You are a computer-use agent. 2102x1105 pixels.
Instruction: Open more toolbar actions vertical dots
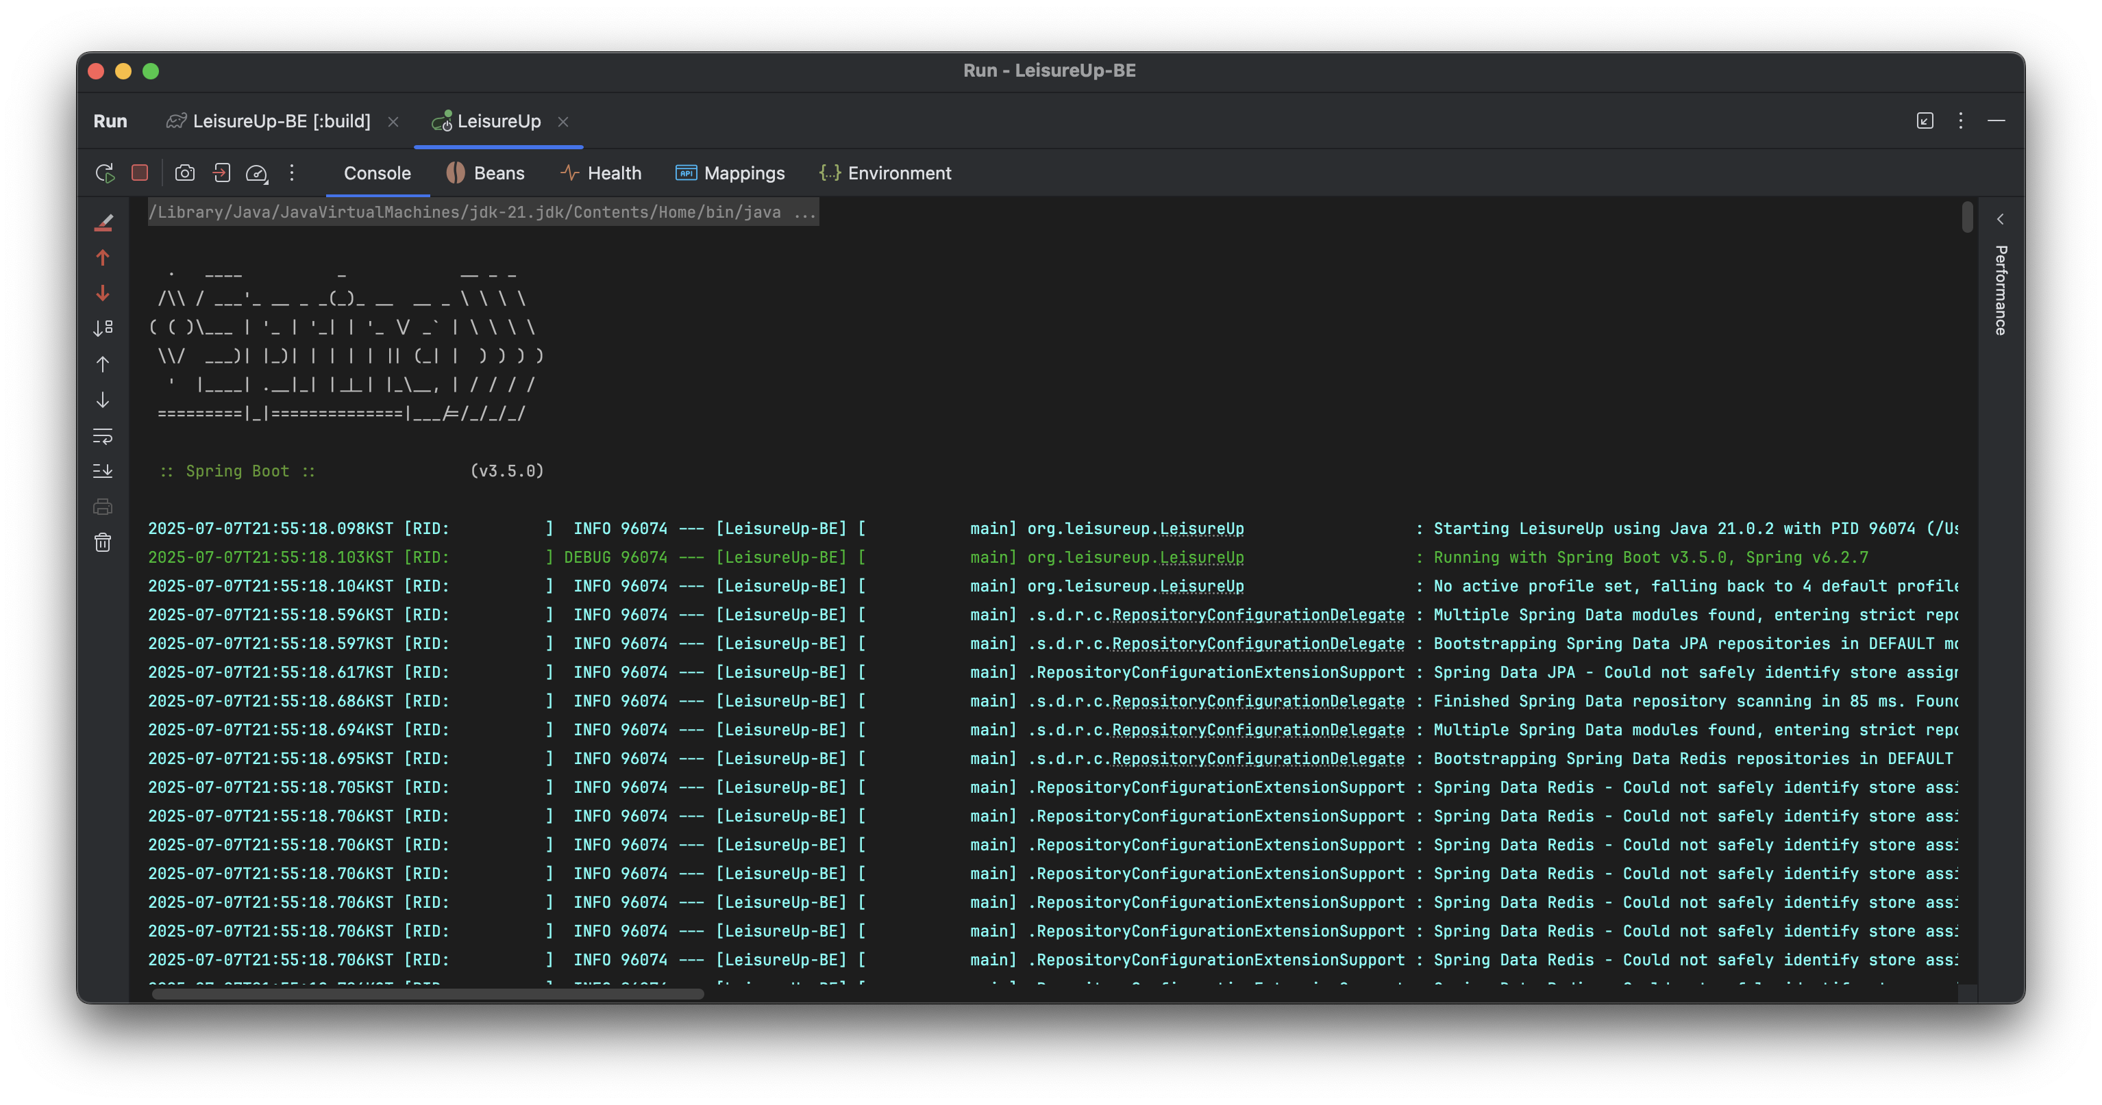coord(291,173)
